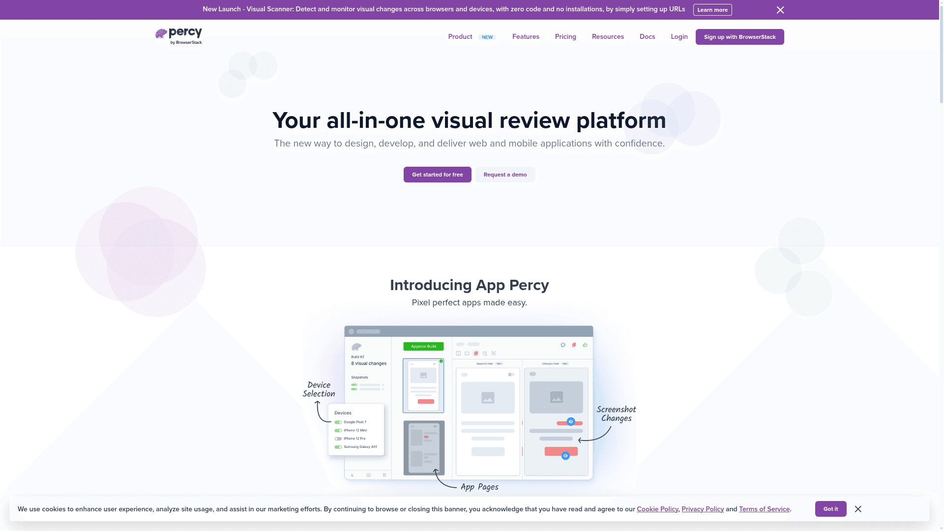The image size is (944, 531).
Task: Click the blue comment bubble icon
Action: (563, 345)
